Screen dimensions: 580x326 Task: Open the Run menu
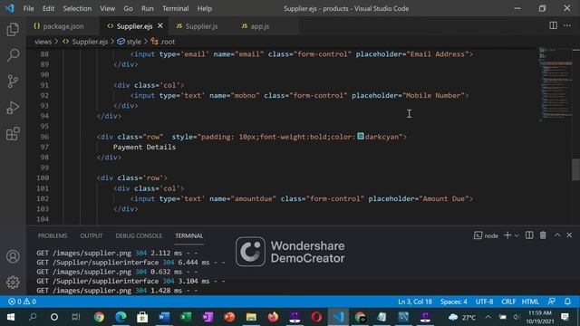(x=147, y=8)
